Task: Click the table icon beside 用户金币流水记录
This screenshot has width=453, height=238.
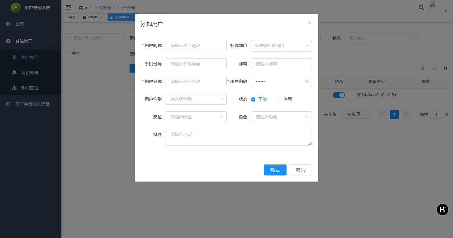Action: click(x=9, y=104)
